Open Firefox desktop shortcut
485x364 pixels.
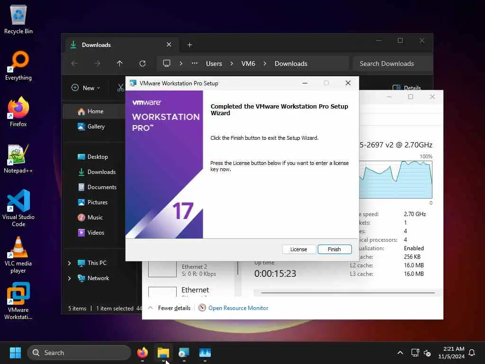coord(18,112)
